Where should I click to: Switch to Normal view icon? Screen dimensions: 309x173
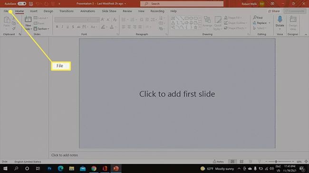point(232,162)
